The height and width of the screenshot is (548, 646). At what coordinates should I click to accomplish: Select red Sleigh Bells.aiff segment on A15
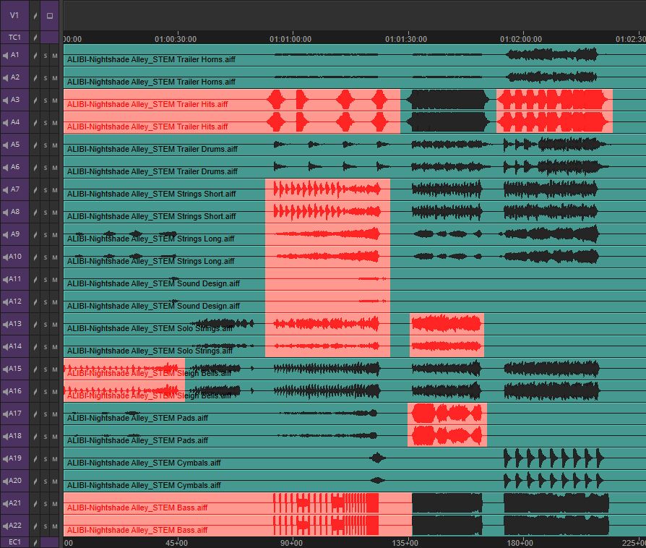click(124, 369)
